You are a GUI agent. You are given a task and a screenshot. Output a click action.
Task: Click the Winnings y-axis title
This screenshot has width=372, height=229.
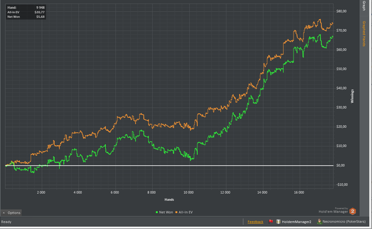[x=352, y=96]
